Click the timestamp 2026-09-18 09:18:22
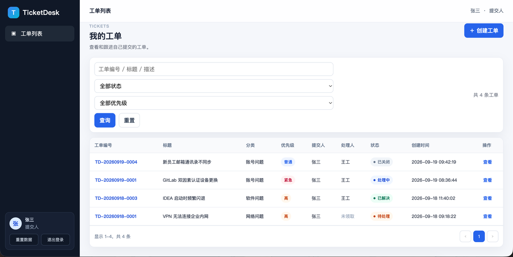 (434, 216)
